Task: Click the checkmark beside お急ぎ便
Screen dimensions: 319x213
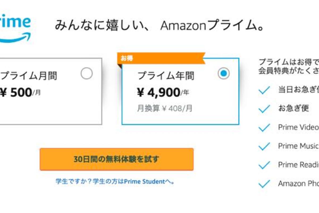Action: tap(265, 109)
